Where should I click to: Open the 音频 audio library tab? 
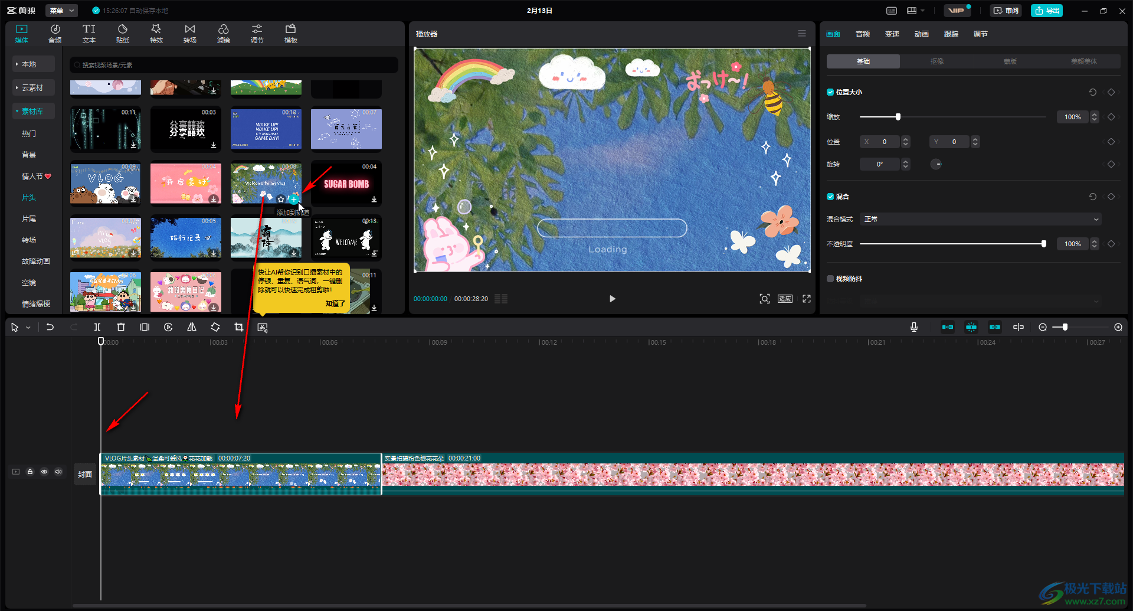[55, 34]
